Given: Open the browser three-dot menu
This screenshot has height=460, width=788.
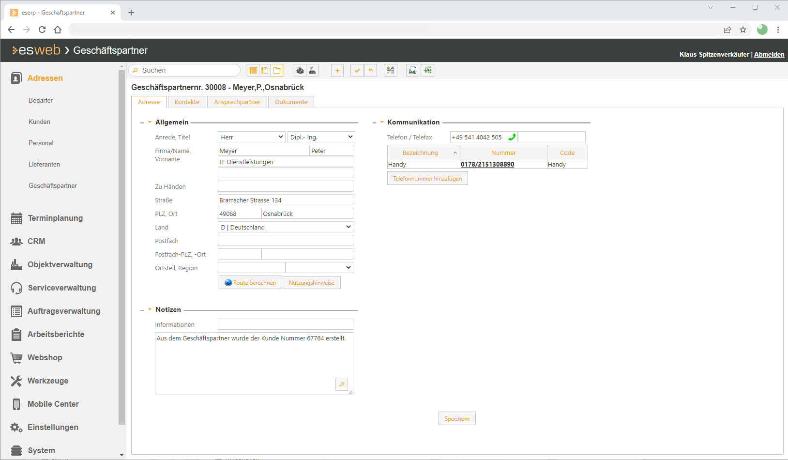Looking at the screenshot, I should (778, 30).
